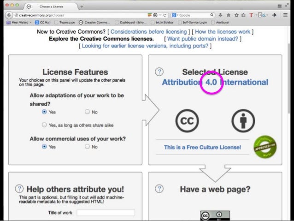Screen dimensions: 294x221
Task: Click the License Features heading
Action: point(75,72)
